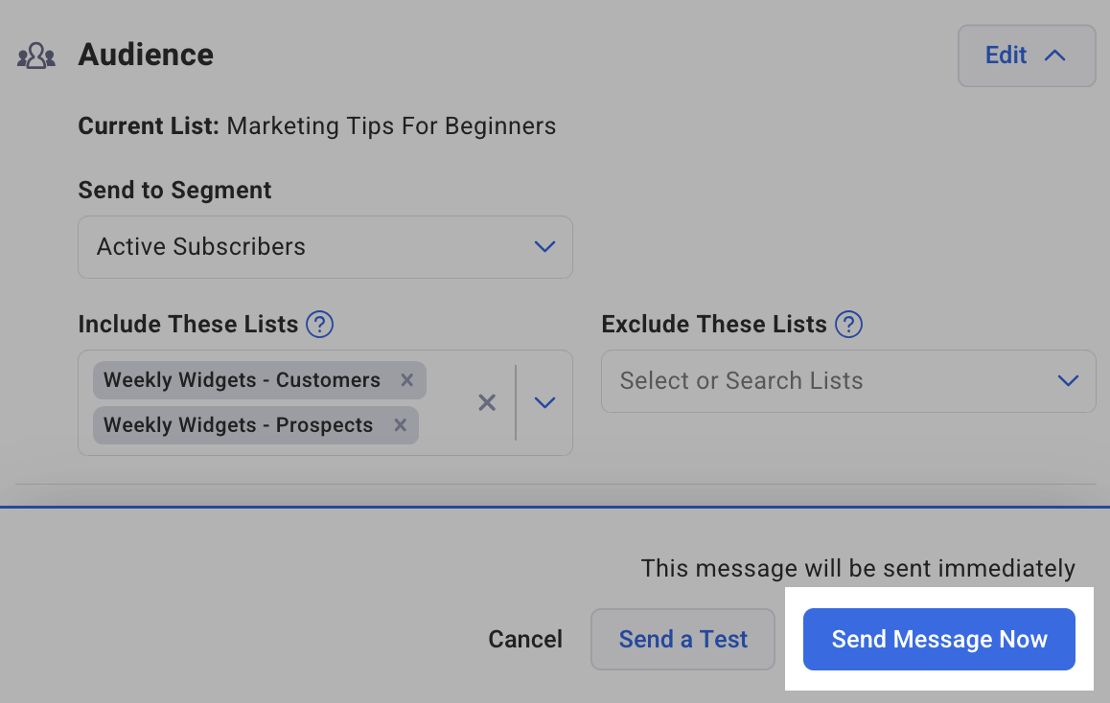Select the Weekly Widgets - Prospects chip
The height and width of the screenshot is (703, 1110).
click(x=238, y=425)
